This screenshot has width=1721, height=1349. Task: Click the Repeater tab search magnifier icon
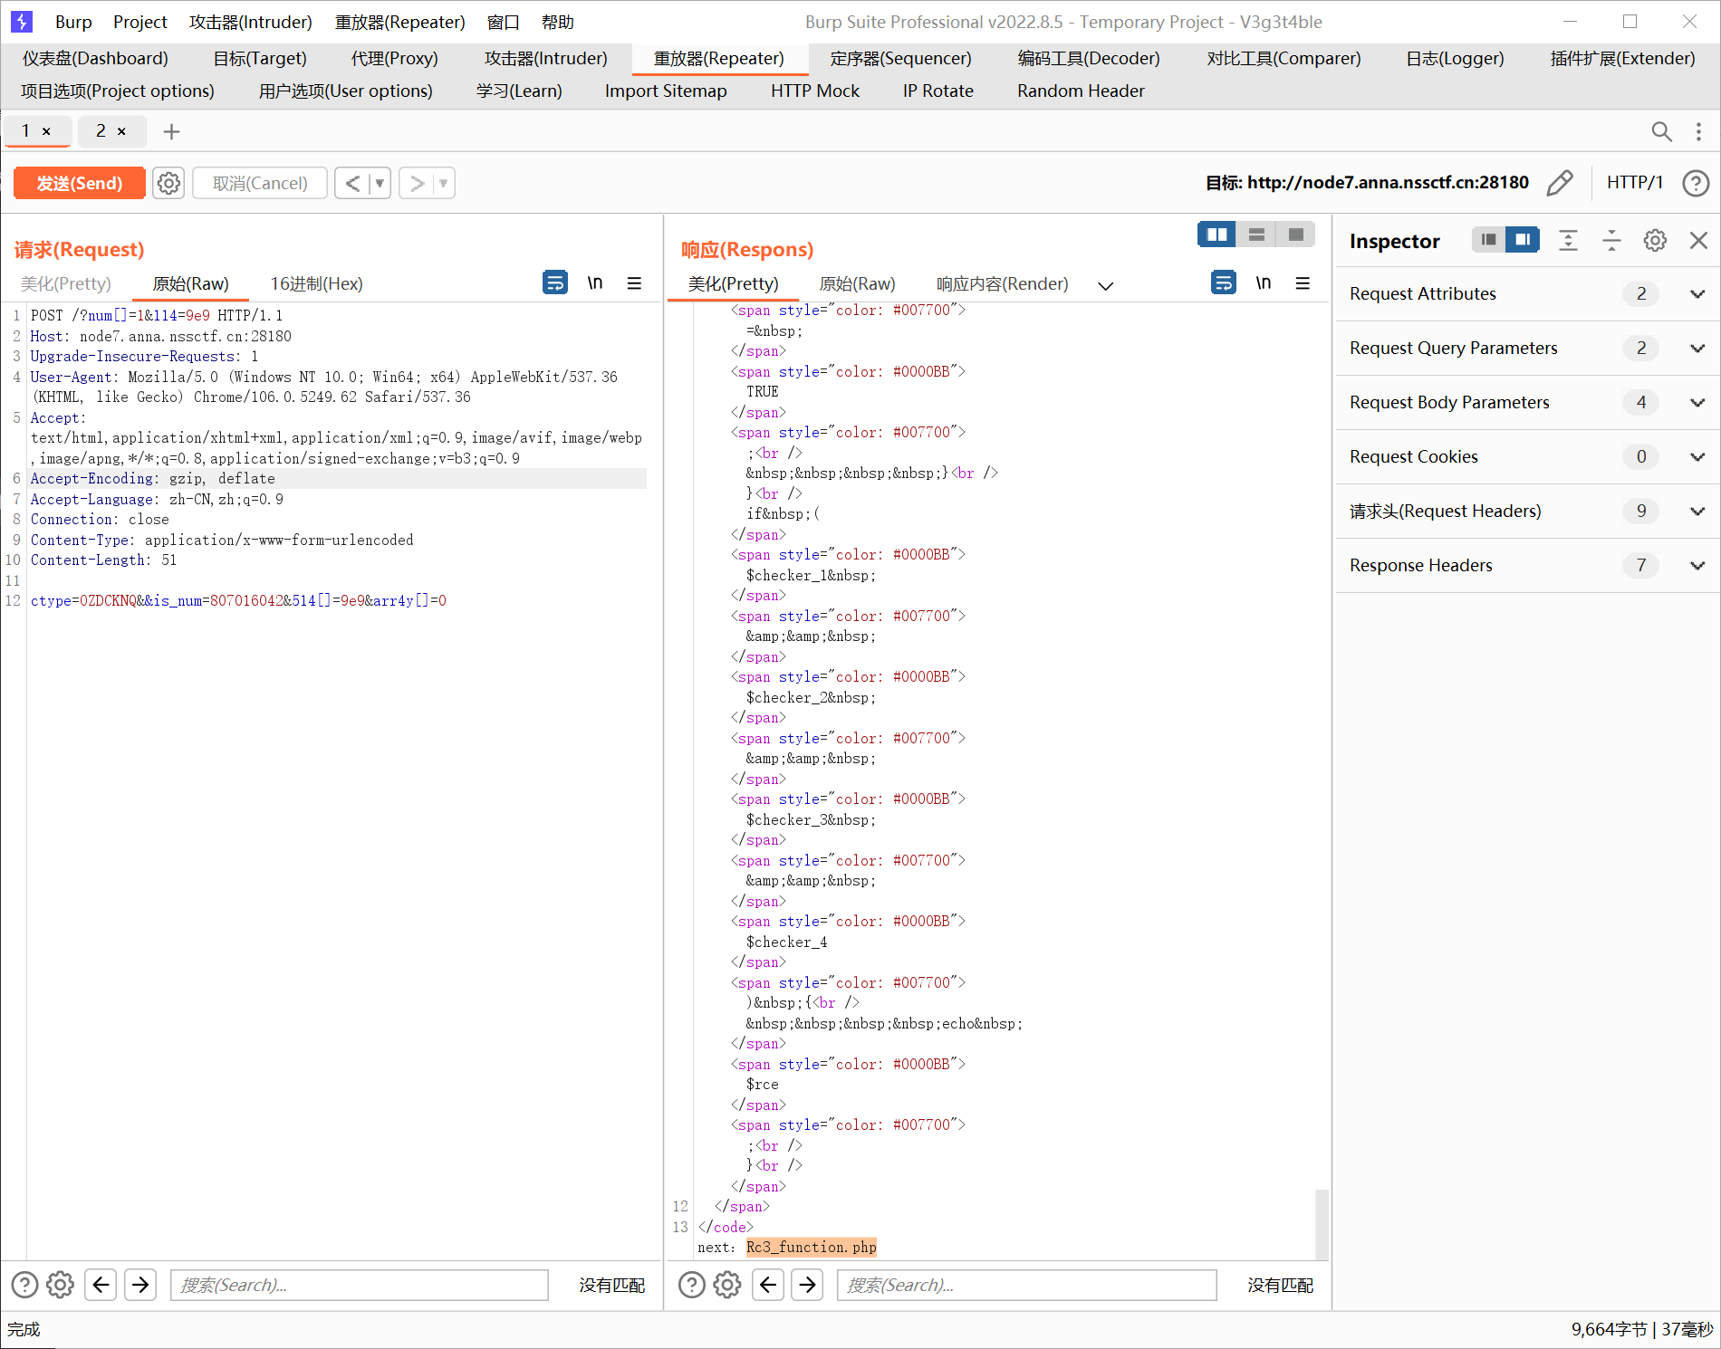click(x=1661, y=132)
